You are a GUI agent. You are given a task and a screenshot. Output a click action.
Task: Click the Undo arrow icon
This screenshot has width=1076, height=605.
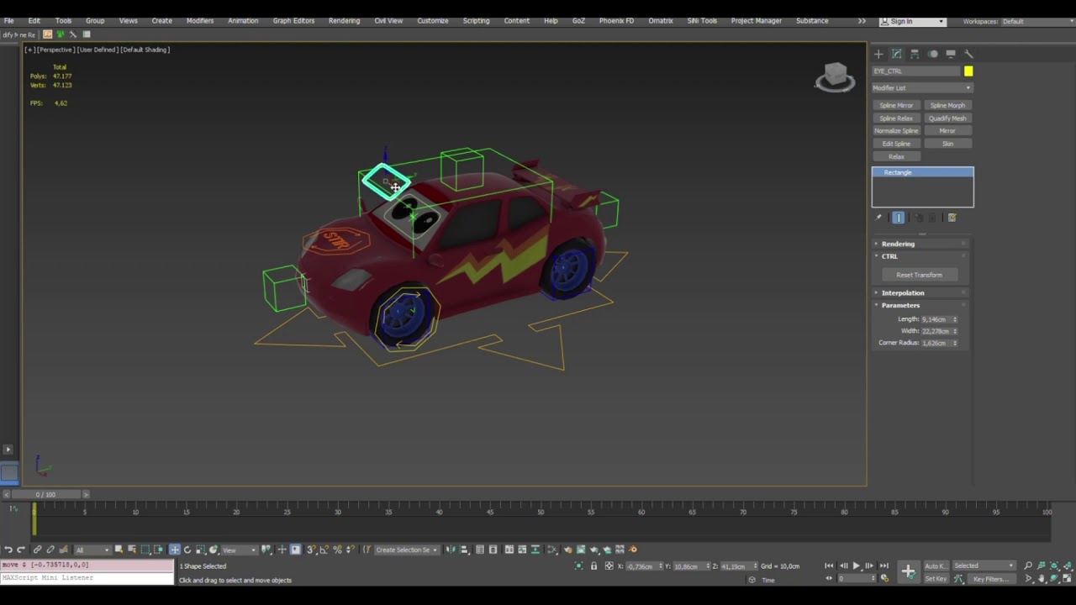click(x=8, y=550)
